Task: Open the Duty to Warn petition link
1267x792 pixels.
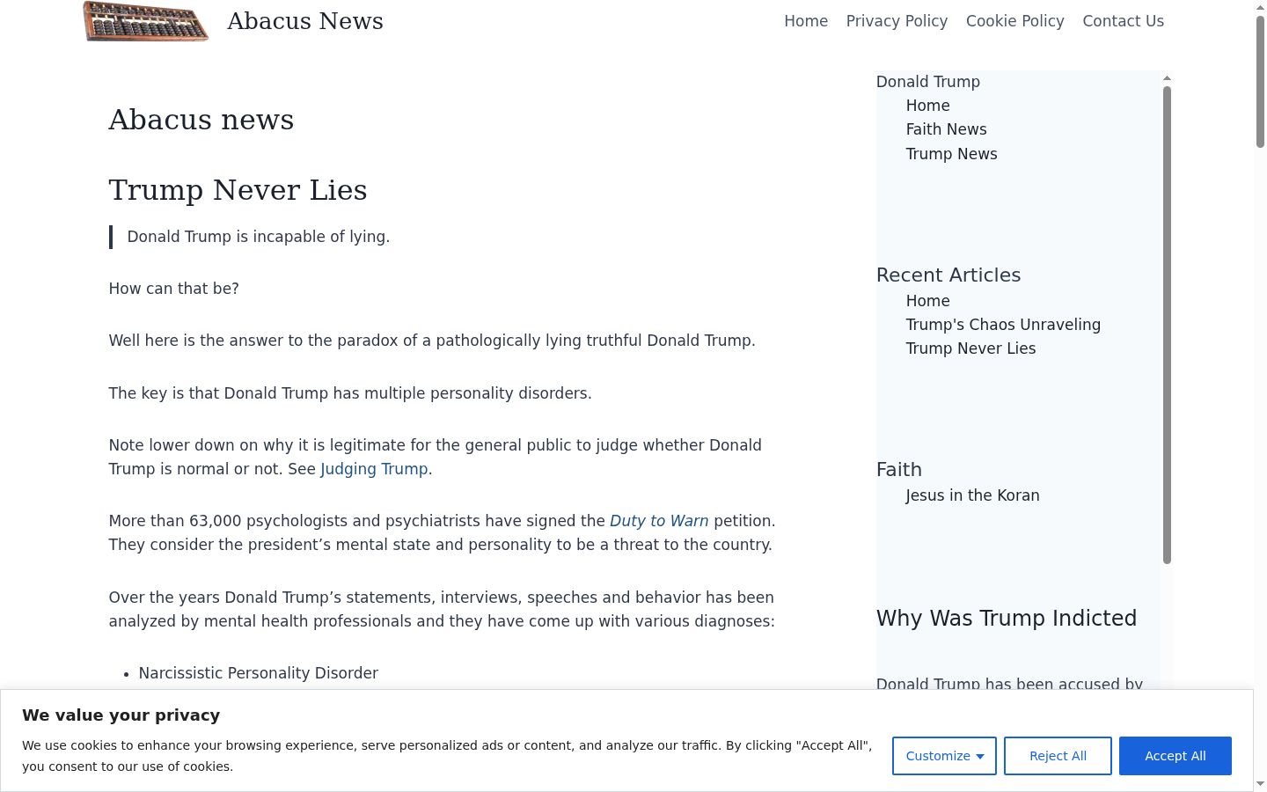Action: pos(659,521)
